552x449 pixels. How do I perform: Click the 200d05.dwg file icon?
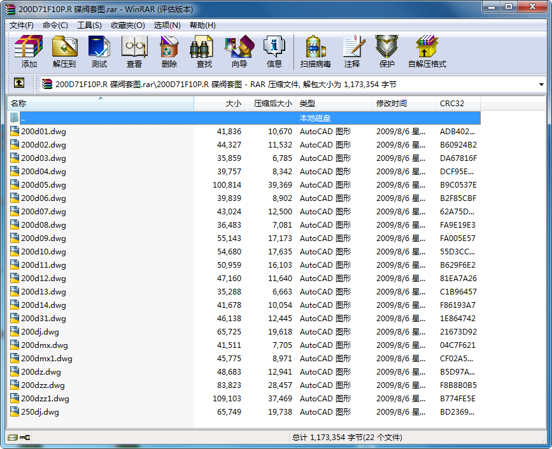15,184
